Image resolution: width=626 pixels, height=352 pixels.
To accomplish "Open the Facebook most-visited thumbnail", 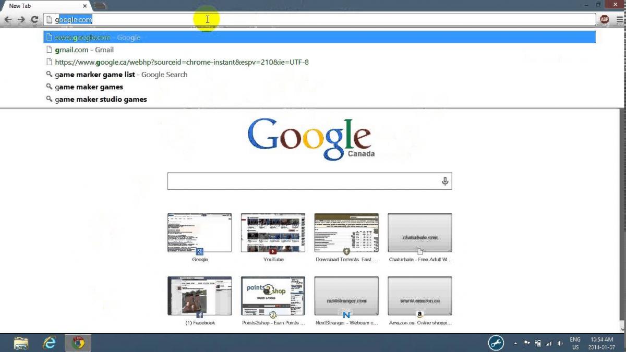I will point(199,296).
